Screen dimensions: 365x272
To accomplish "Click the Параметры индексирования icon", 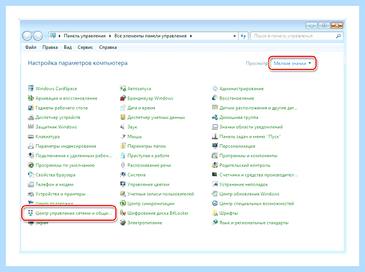I will (x=31, y=146).
